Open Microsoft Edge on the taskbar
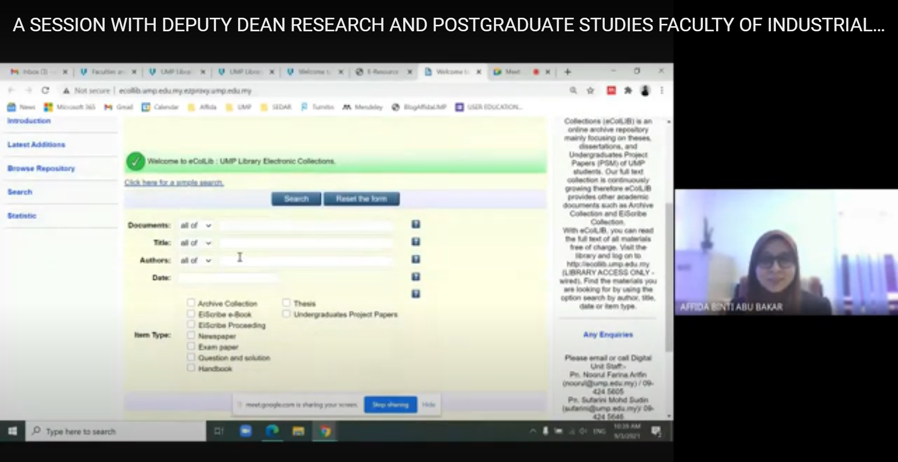 pos(272,431)
